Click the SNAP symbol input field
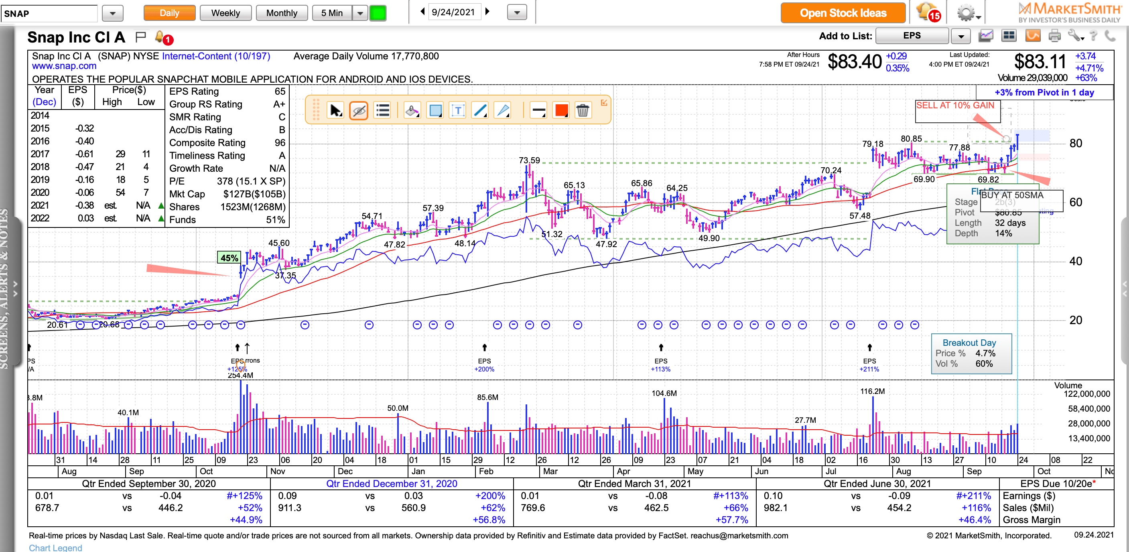Screen dimensions: 1129x552 [49, 13]
